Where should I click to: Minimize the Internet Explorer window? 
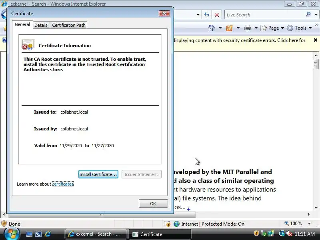pos(289,4)
